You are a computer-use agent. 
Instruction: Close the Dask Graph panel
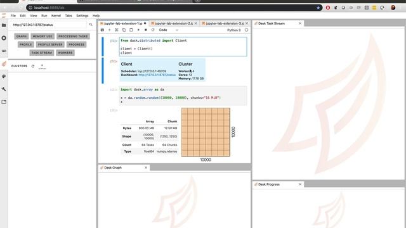(146, 167)
